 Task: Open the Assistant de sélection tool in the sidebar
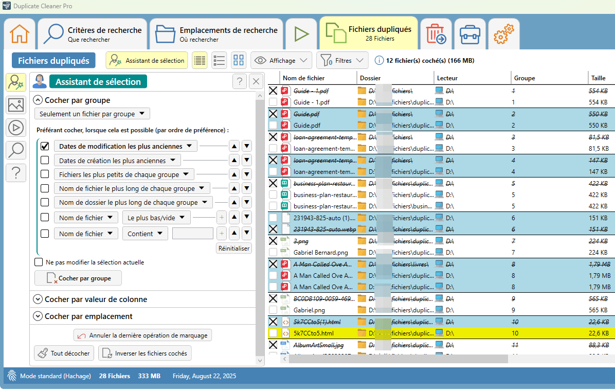click(15, 82)
